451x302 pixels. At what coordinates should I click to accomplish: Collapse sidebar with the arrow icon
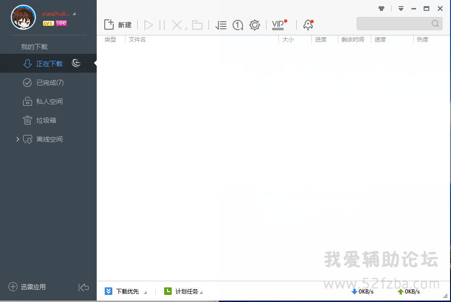tap(84, 287)
